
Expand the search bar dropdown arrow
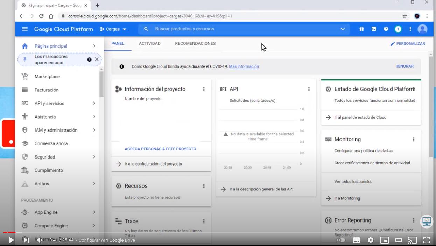pyautogui.click(x=343, y=29)
